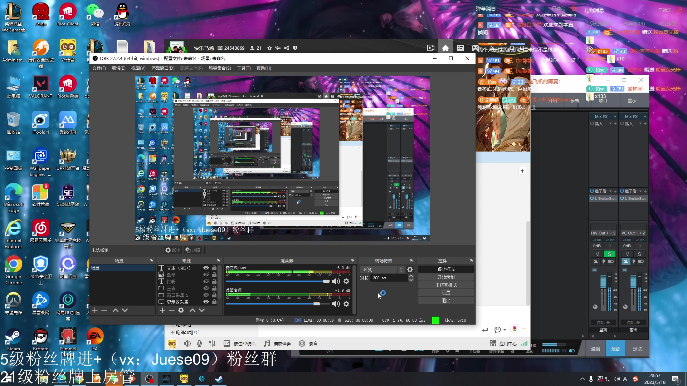Move selected source up in list
The image size is (687, 386).
click(192, 310)
